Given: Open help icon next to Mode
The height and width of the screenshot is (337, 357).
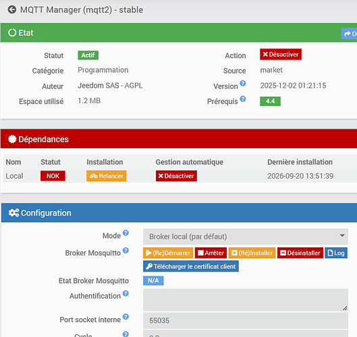Looking at the screenshot, I should click(126, 233).
